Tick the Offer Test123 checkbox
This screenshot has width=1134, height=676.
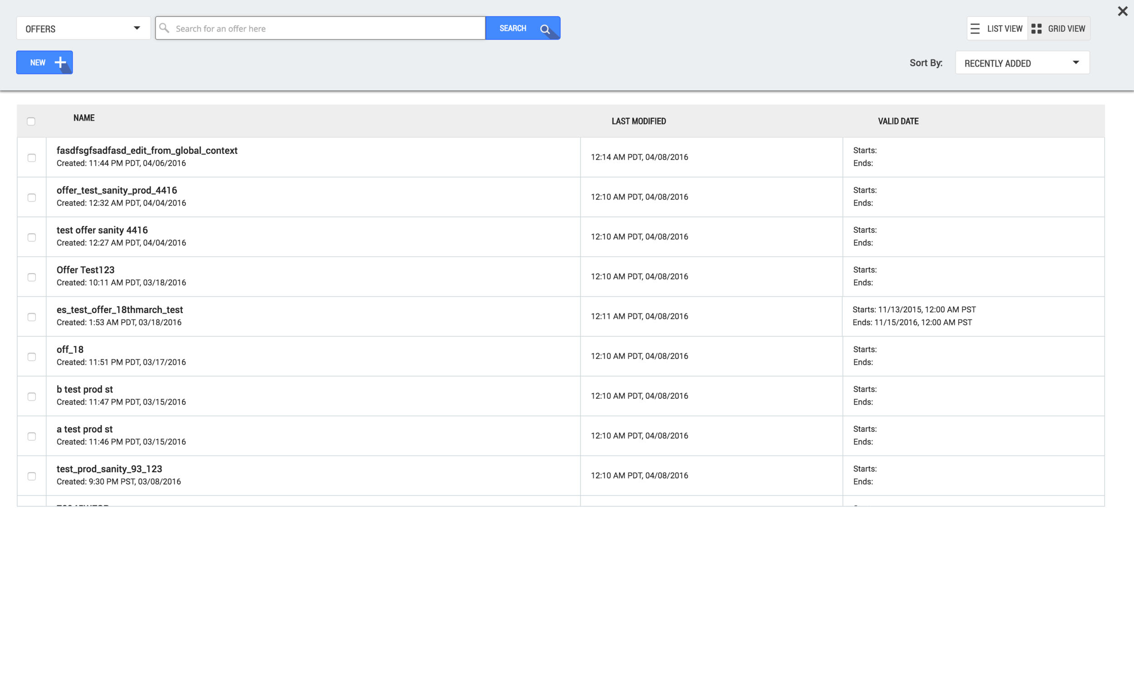pyautogui.click(x=31, y=277)
